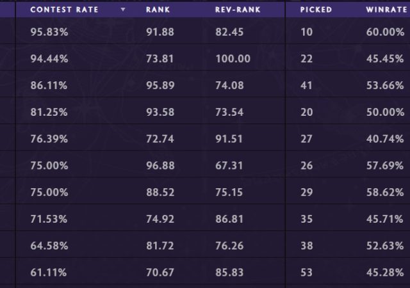
Task: Select the 95.83% contest rate cell
Action: 49,31
